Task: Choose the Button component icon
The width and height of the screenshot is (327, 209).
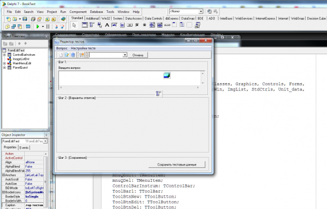Action: coord(130,25)
